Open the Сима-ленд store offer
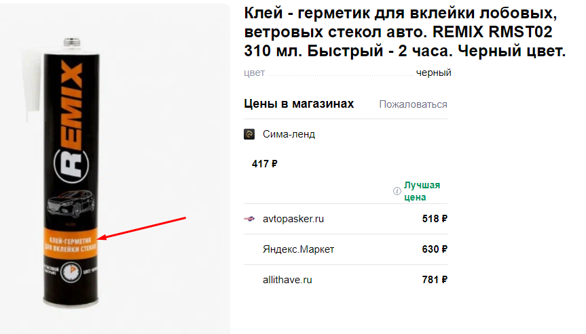Image resolution: width=586 pixels, height=334 pixels. [x=289, y=134]
